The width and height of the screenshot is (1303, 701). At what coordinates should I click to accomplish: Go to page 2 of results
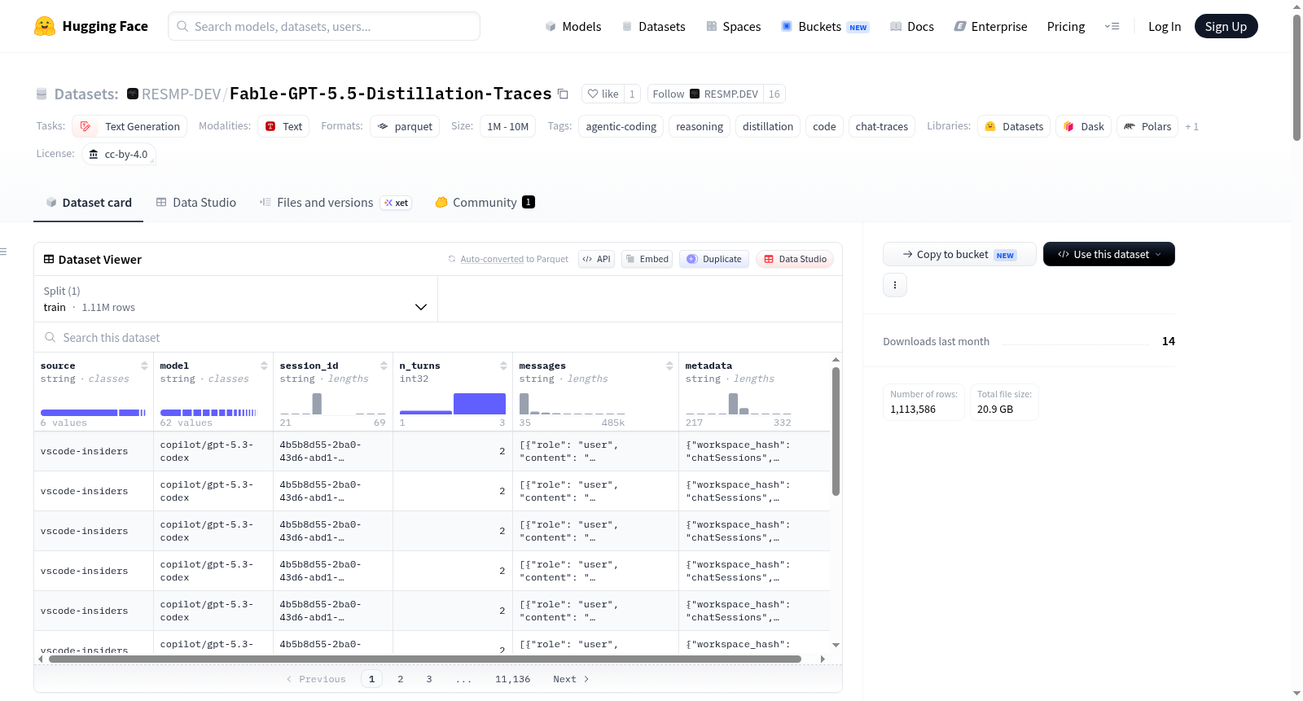(x=401, y=679)
